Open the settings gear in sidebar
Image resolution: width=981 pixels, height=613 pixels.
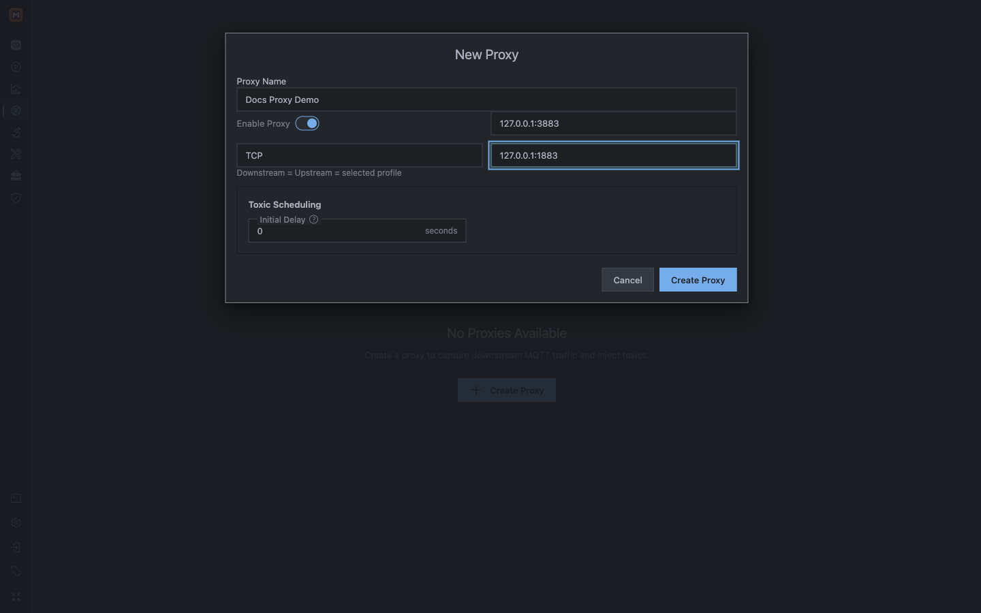coord(16,523)
